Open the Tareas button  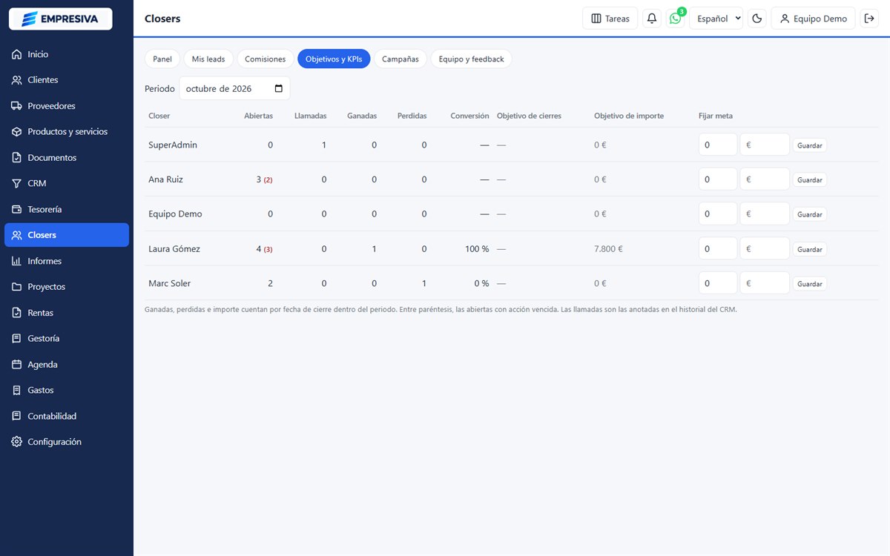coord(610,19)
